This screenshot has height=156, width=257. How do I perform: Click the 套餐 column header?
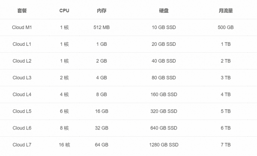[x=22, y=11]
